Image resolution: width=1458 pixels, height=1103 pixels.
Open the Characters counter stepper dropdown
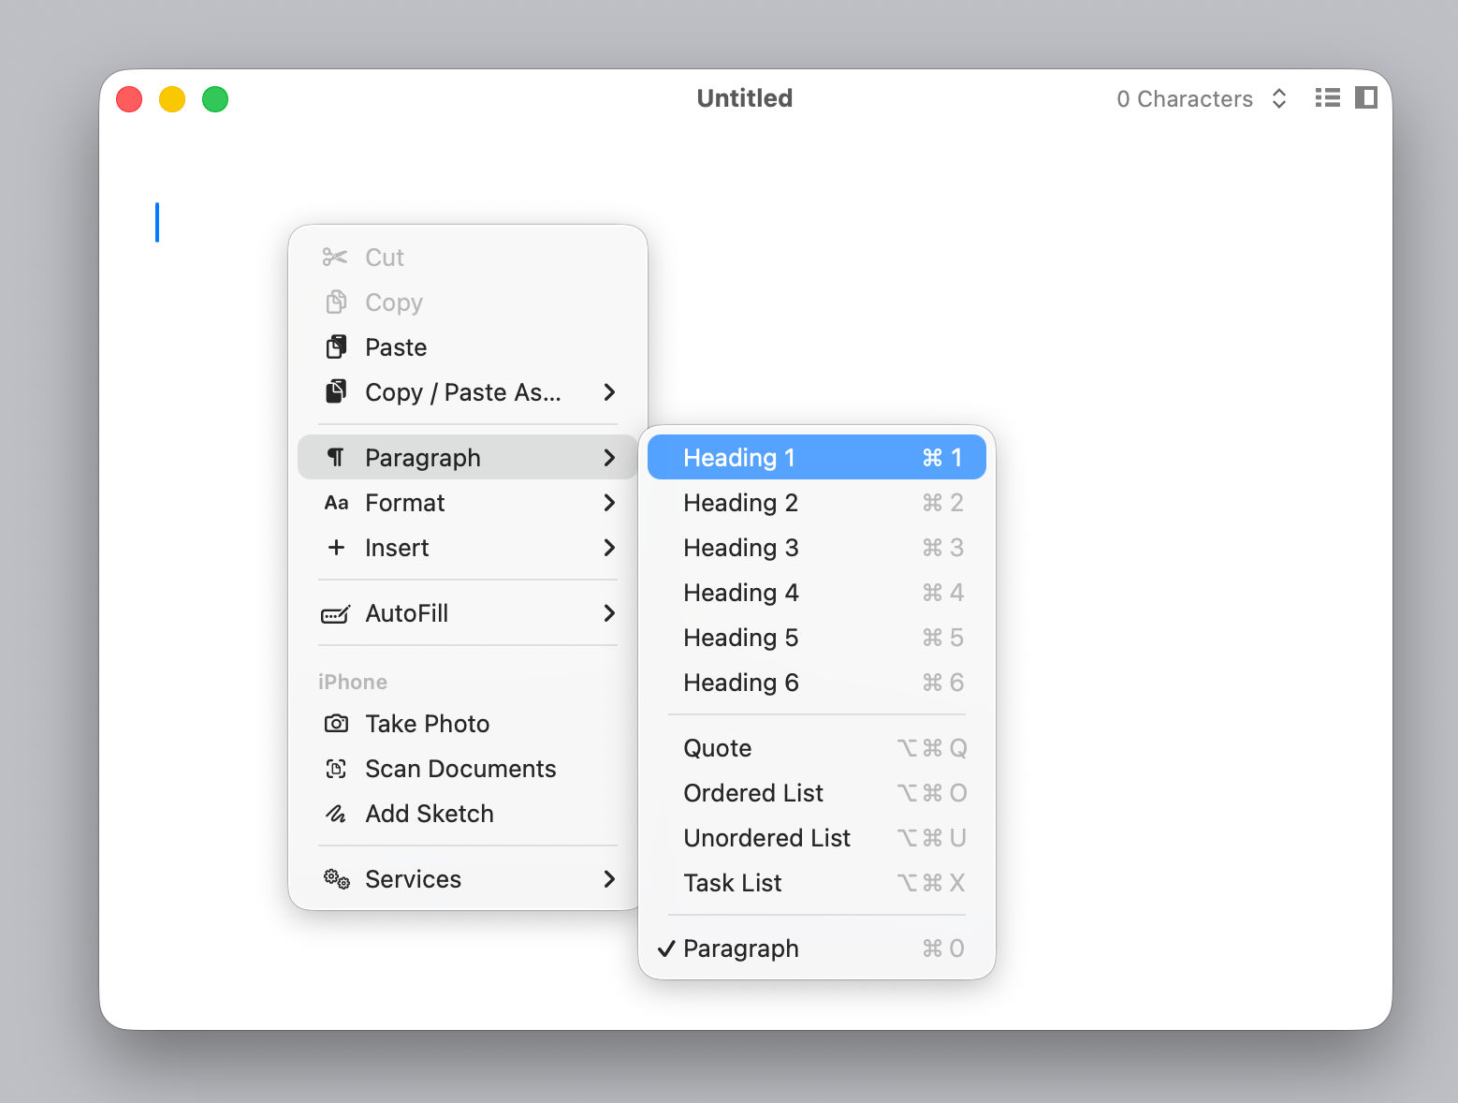coord(1279,98)
